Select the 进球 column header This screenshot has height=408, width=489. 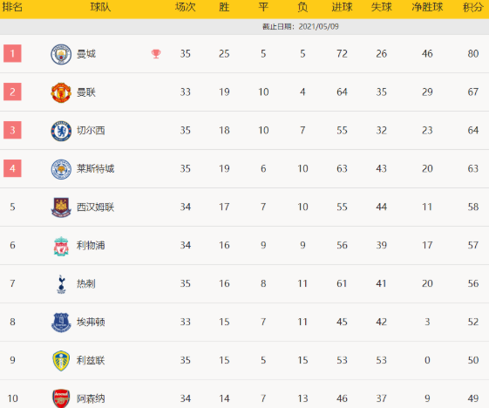pos(342,7)
